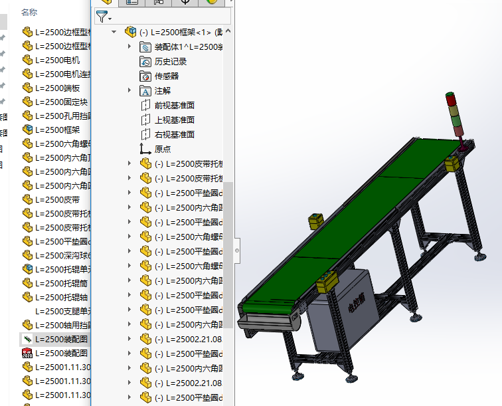Select the L=2500孔用挡圈 part file
Viewport: 502px width, 406px height.
tap(56, 116)
